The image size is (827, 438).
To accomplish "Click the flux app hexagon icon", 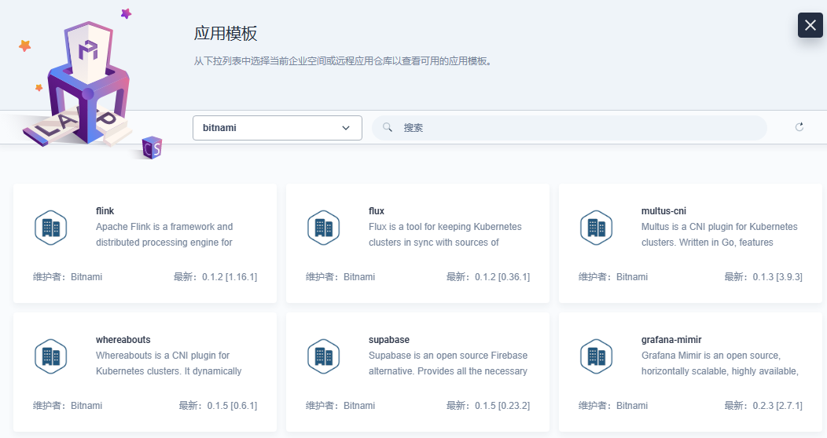I will point(323,228).
